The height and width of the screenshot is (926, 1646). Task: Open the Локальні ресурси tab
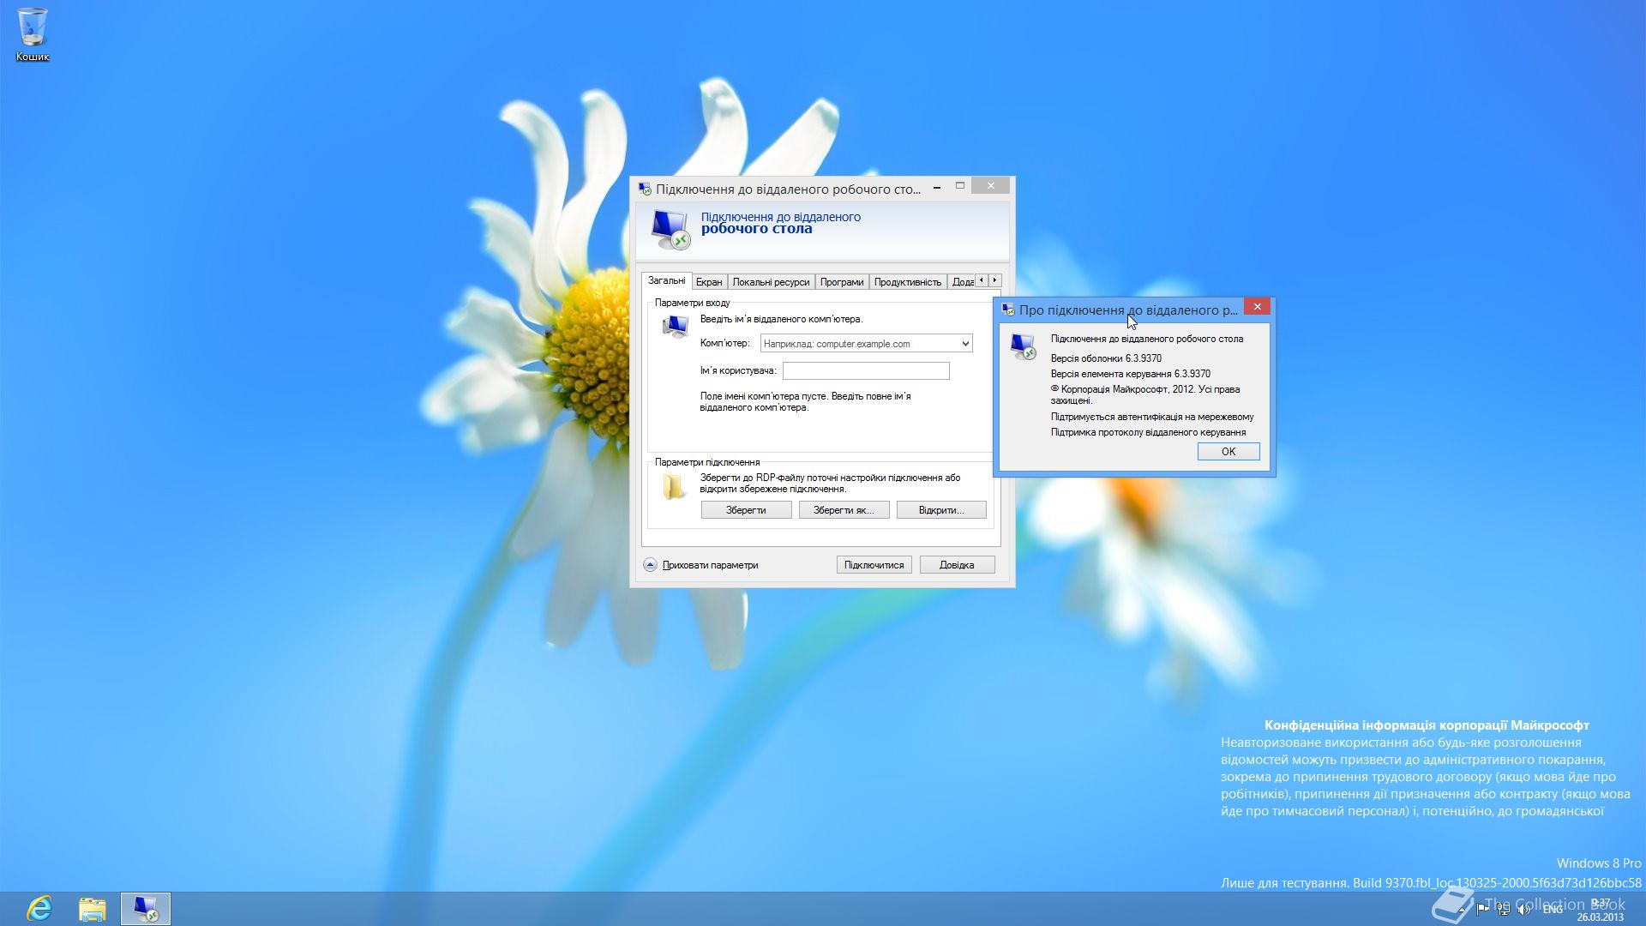click(x=771, y=282)
